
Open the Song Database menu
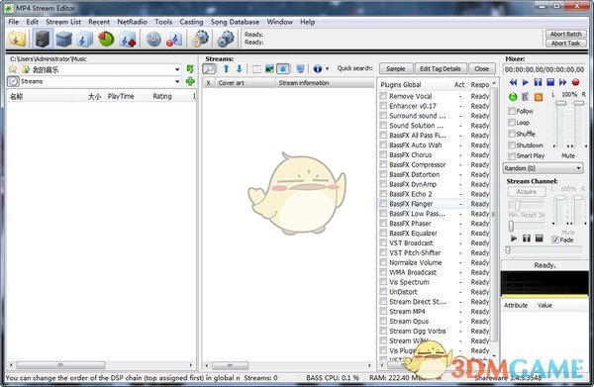coord(235,22)
